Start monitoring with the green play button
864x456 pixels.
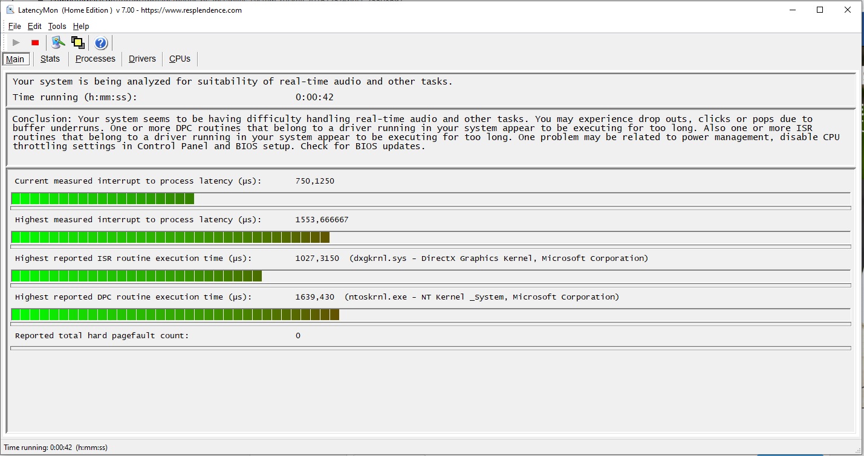pyautogui.click(x=16, y=42)
